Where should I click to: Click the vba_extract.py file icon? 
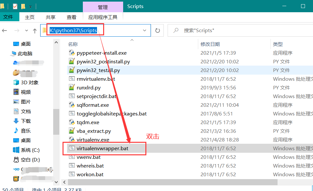[x=72, y=131]
